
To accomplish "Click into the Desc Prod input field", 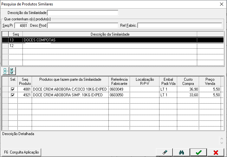I will click(83, 25).
